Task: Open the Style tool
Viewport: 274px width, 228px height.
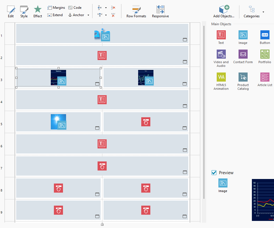Action: (x=24, y=12)
